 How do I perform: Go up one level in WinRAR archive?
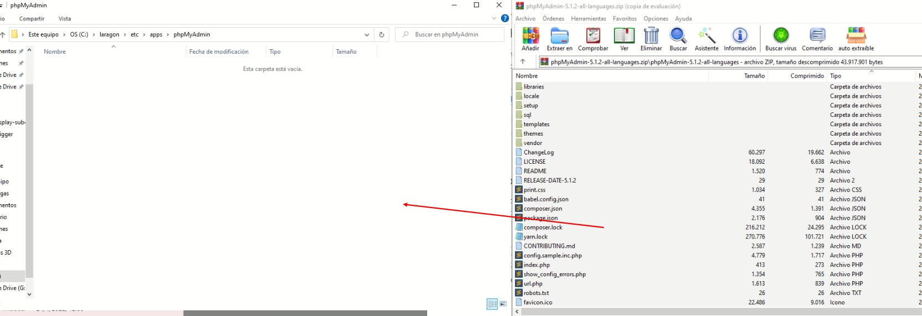coord(523,61)
